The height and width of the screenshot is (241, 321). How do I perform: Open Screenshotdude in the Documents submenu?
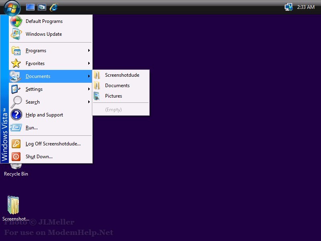[121, 75]
